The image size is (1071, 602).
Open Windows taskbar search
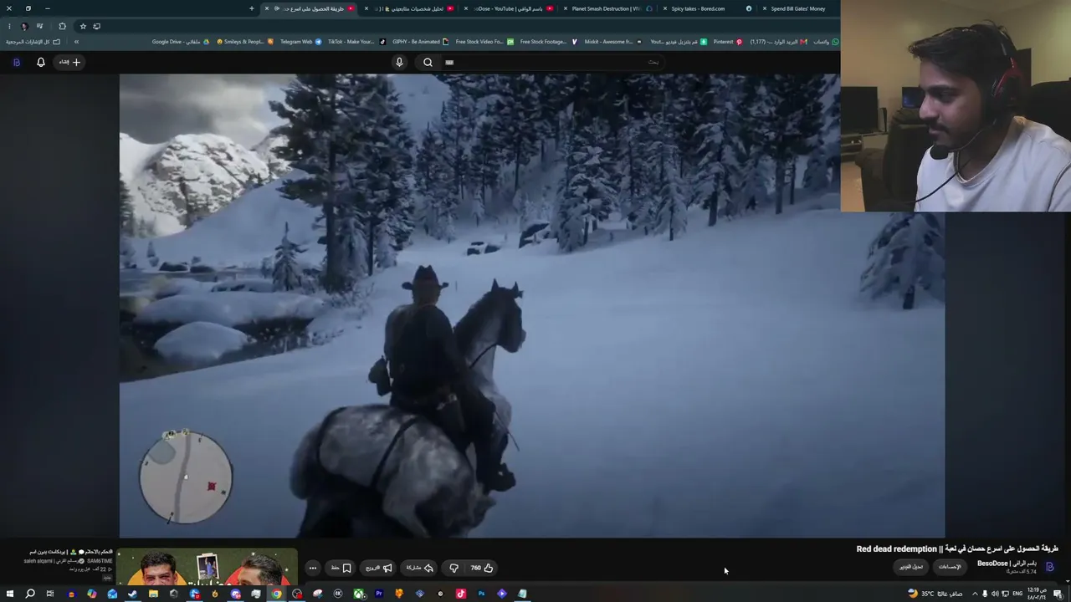30,594
